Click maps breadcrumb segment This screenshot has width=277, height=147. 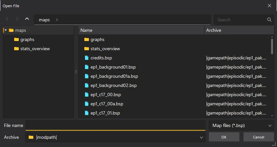(44, 20)
